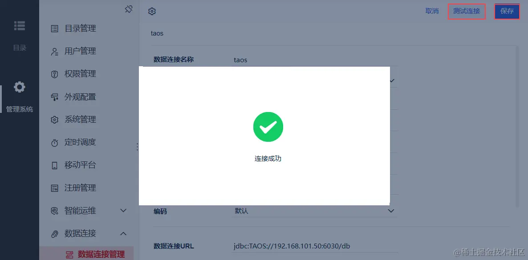Click the 数据连接URL input field
Image resolution: width=528 pixels, height=260 pixels.
pos(314,246)
